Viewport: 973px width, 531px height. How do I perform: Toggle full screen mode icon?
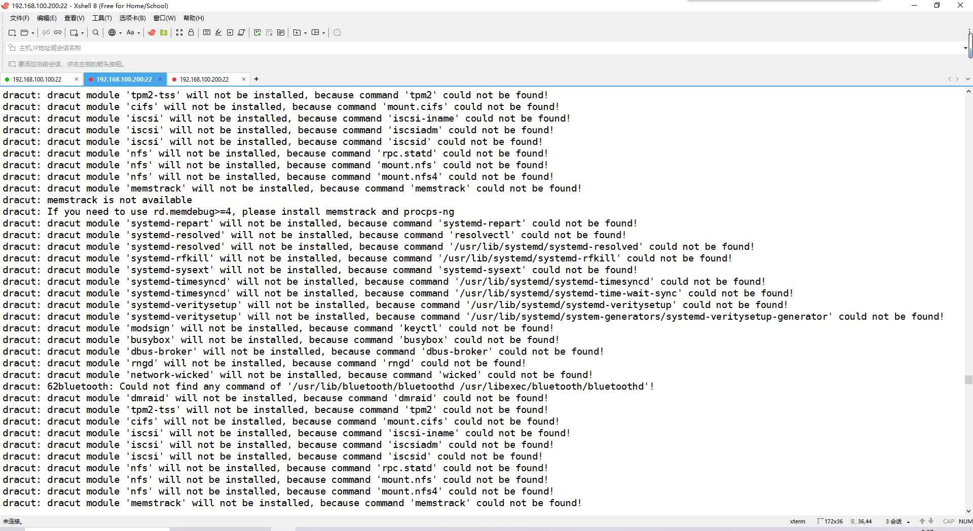pos(179,32)
